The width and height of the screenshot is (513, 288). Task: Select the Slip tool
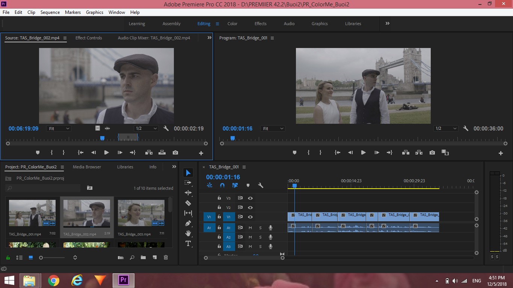pos(188,213)
